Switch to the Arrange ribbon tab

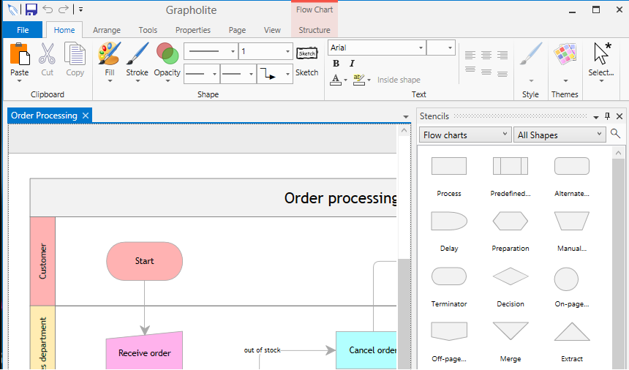107,30
